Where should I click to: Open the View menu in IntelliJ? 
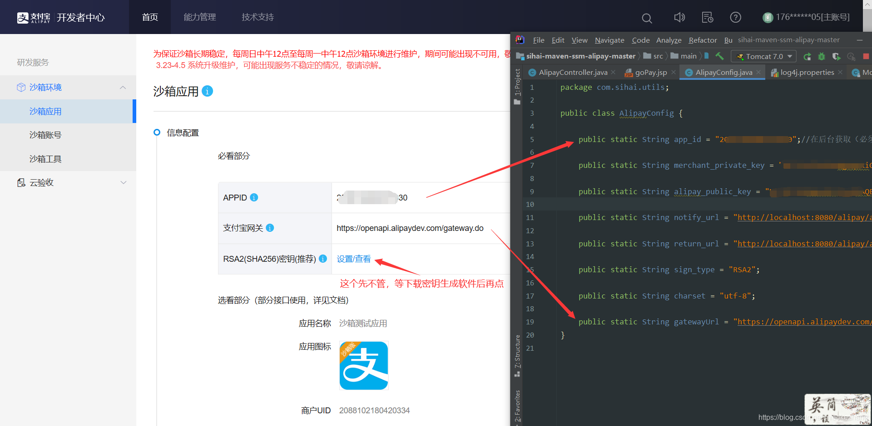tap(580, 40)
